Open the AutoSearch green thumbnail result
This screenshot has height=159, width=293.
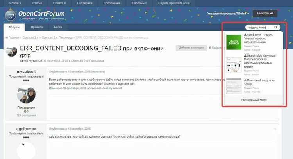point(234,42)
